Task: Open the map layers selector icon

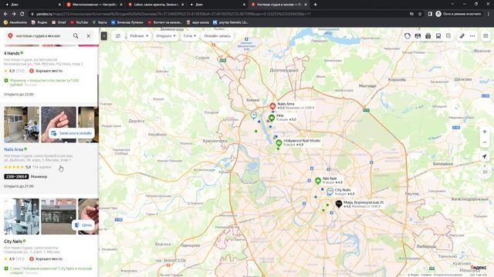Action: pos(448,36)
